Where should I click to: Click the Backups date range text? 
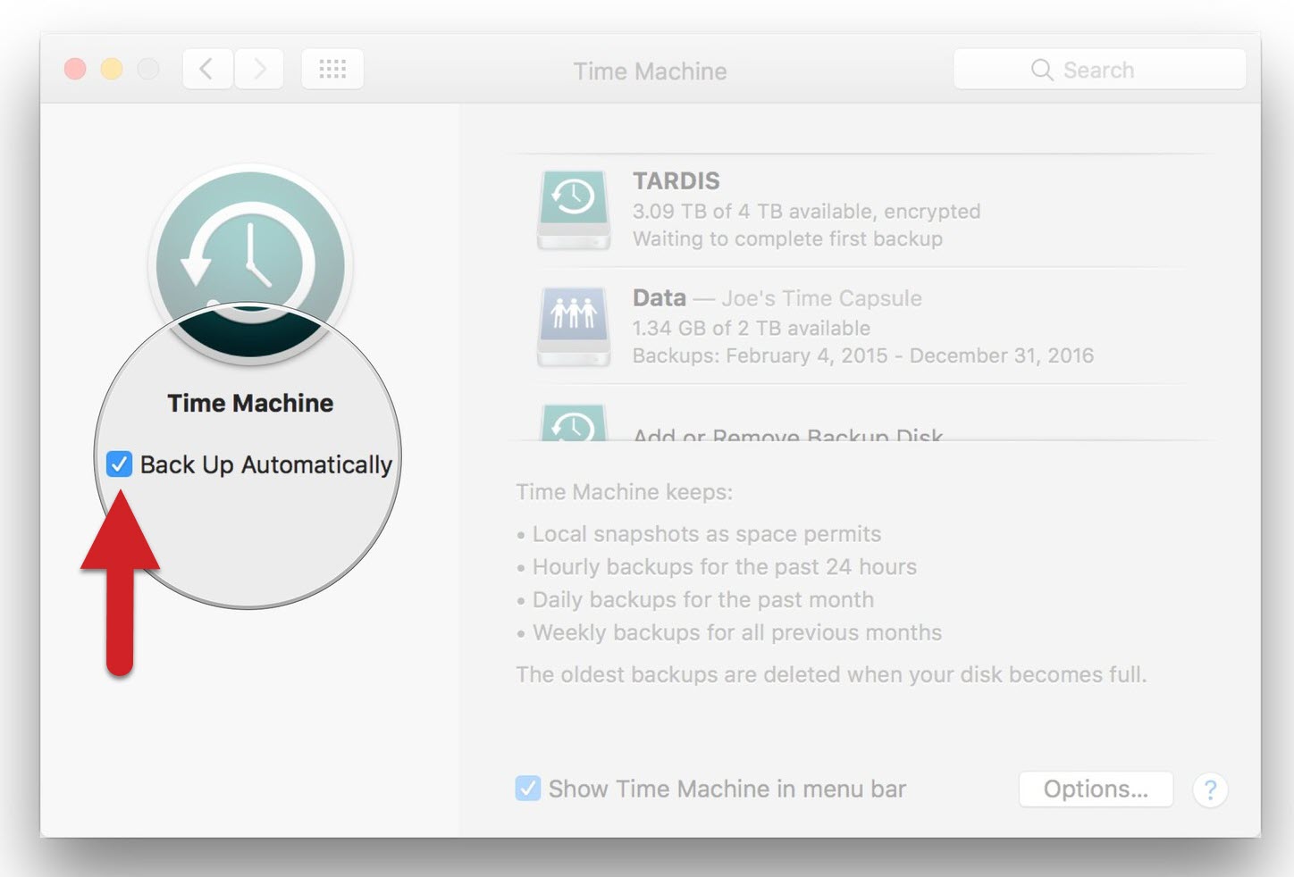(x=862, y=356)
